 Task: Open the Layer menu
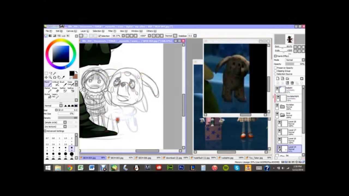coord(84,31)
